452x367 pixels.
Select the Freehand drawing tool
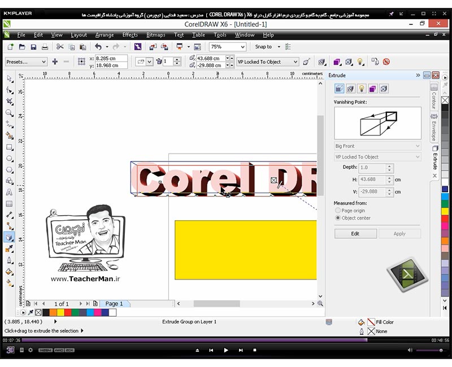click(10, 124)
